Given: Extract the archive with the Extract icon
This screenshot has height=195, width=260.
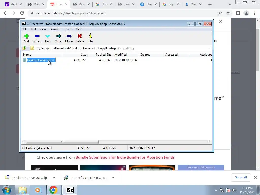Looking at the screenshot, I should click(37, 38).
